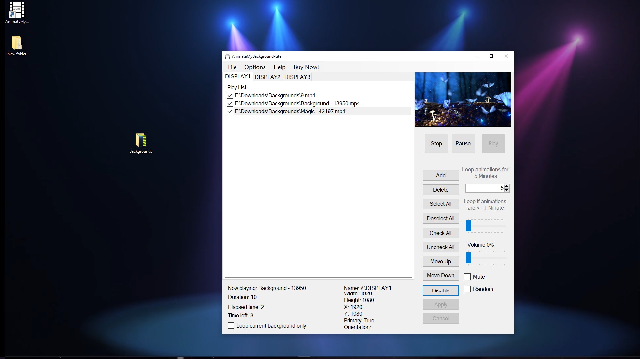Increase loop minutes with up arrow
This screenshot has width=640, height=359.
(506, 186)
